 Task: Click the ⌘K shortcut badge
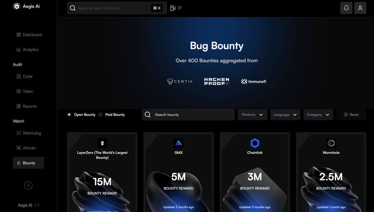click(x=157, y=8)
